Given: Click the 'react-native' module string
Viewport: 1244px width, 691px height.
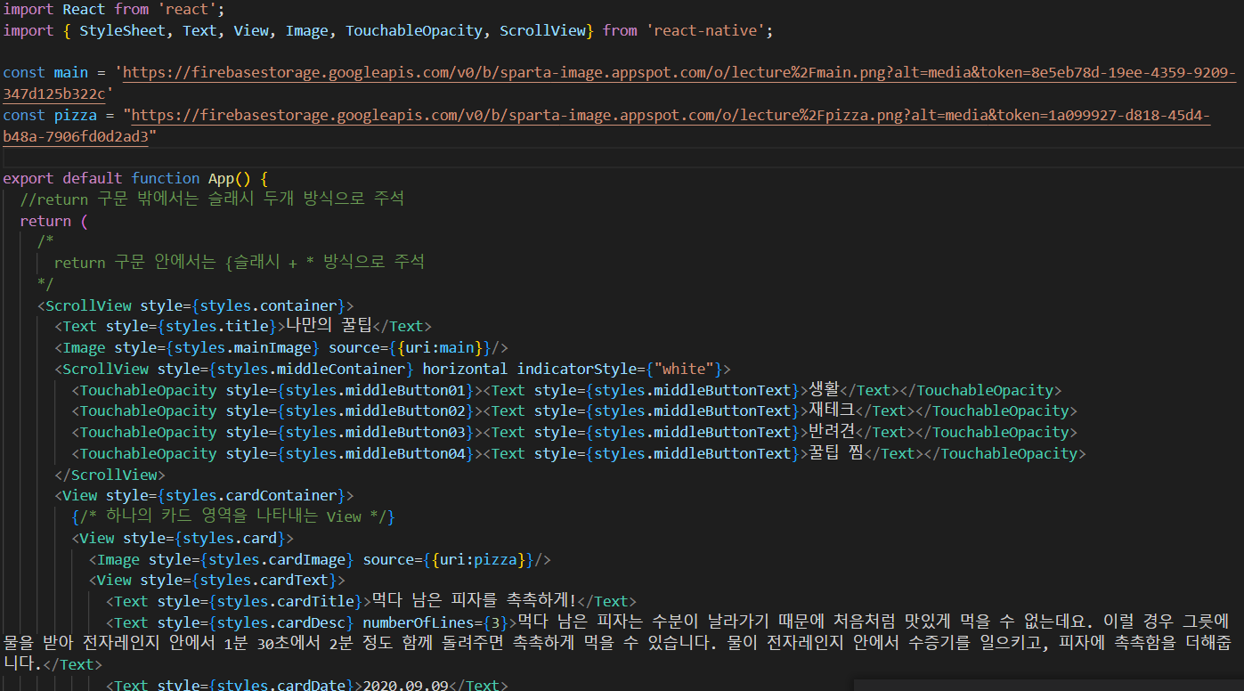Looking at the screenshot, I should pyautogui.click(x=707, y=30).
